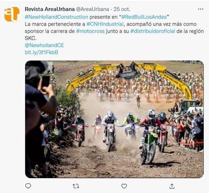209x193 pixels.
Task: Open the 25 oct. timestamp
Action: [x=122, y=9]
